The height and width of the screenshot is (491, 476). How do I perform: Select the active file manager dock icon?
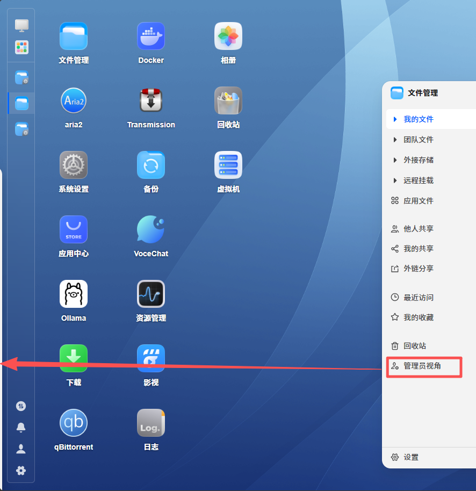pos(21,103)
